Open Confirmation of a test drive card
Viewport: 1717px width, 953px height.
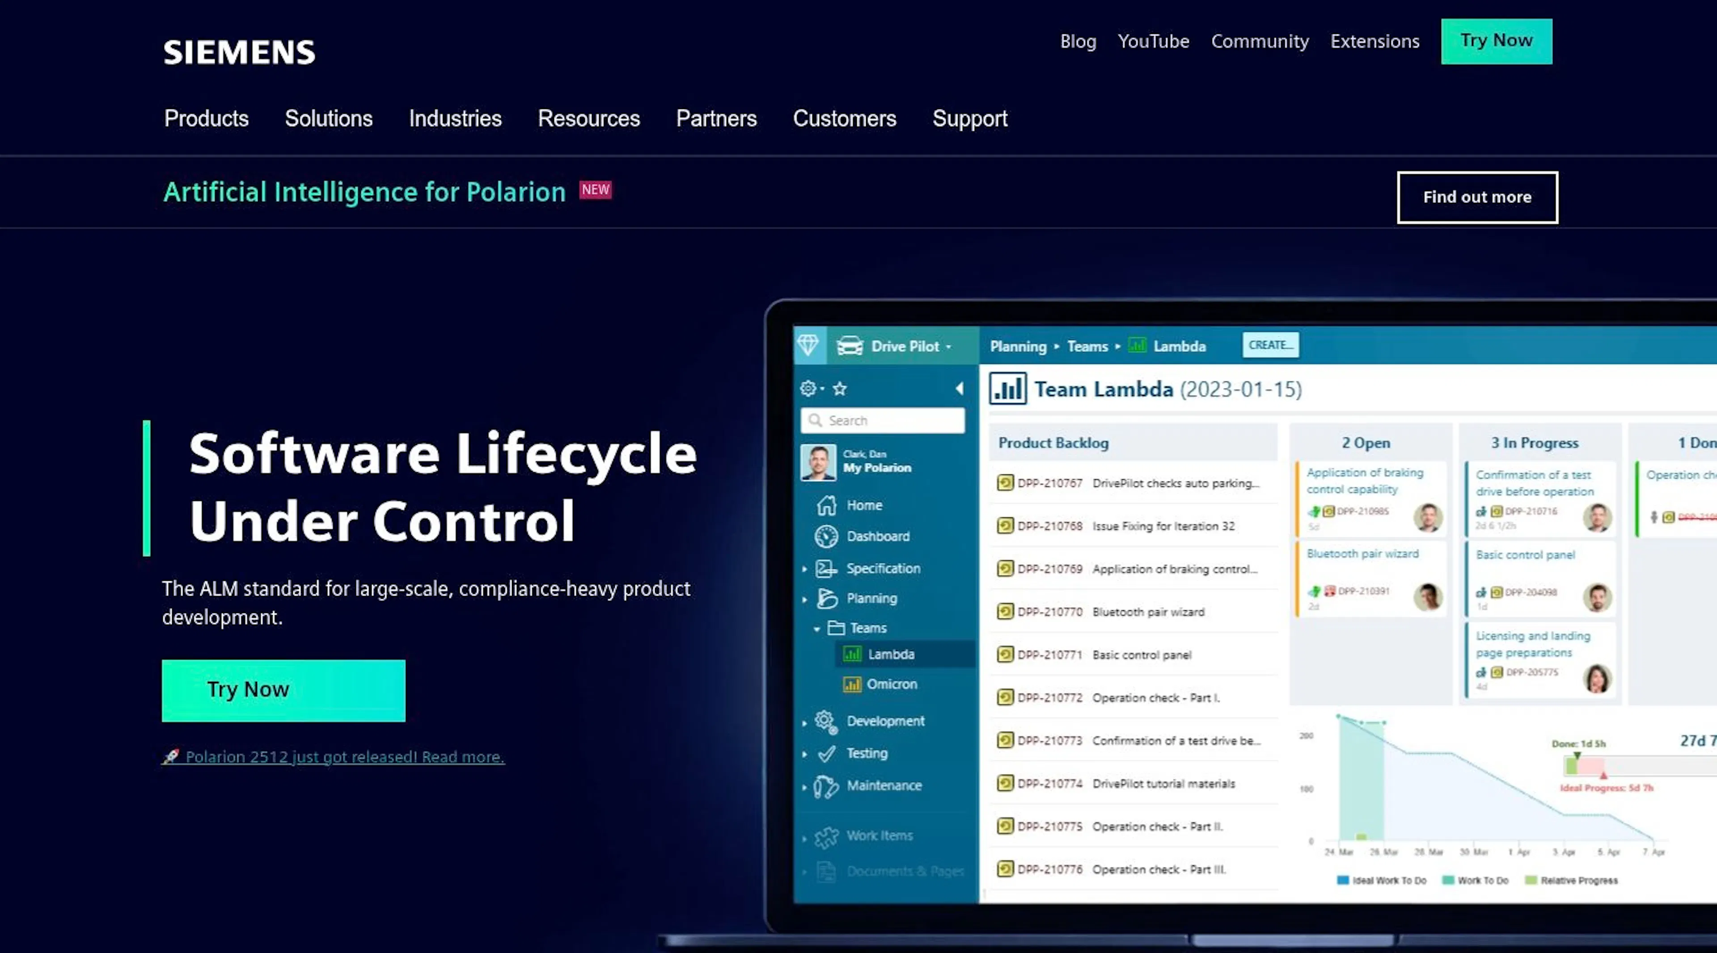pos(1539,500)
